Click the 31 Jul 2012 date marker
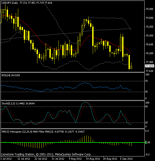 point(58,159)
